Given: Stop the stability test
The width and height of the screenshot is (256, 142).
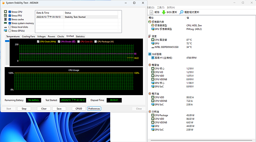Looking at the screenshot, I should pyautogui.click(x=24, y=109).
